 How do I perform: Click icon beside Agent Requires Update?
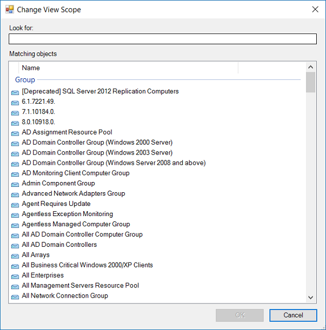[x=15, y=205]
